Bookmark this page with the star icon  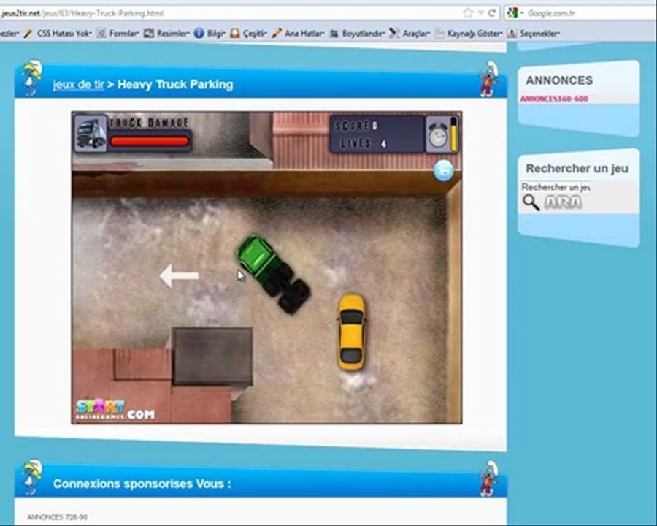pos(468,13)
